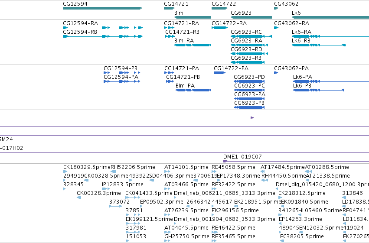
Task: Click the RE32422.5prime EST label
Action: point(233,185)
